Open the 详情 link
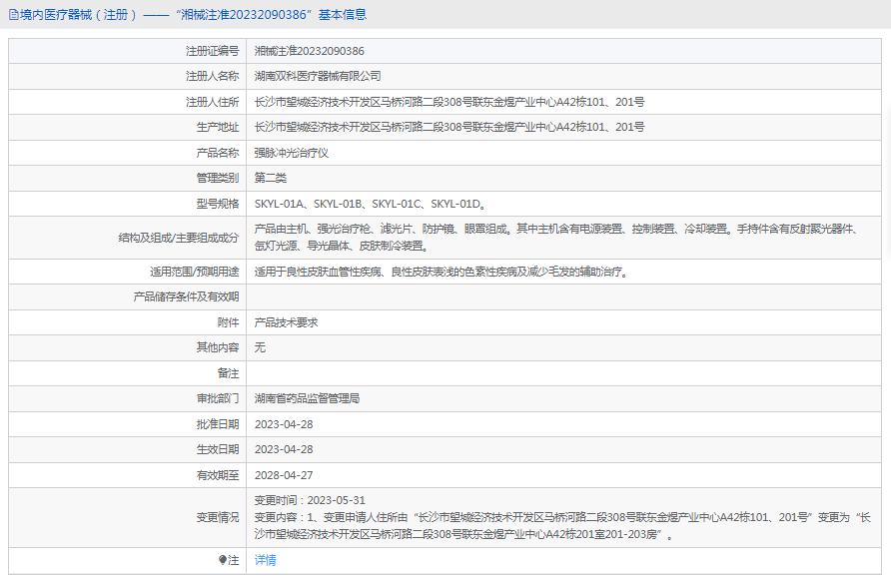Viewport: 891px width, 580px height. click(265, 560)
